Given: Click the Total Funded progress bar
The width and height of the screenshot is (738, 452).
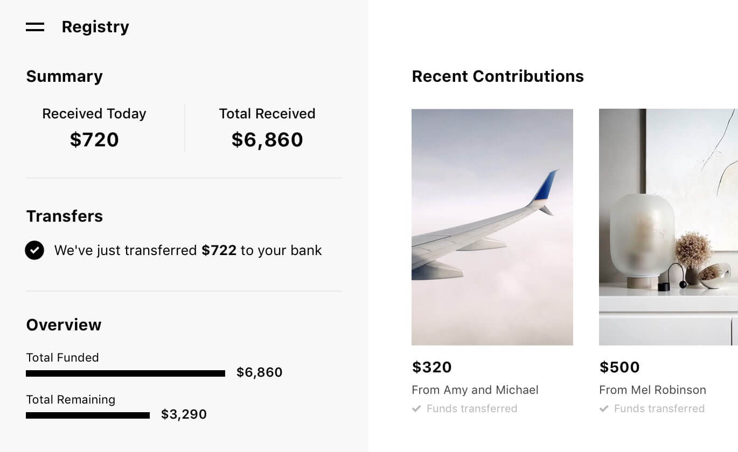Looking at the screenshot, I should click(x=125, y=372).
